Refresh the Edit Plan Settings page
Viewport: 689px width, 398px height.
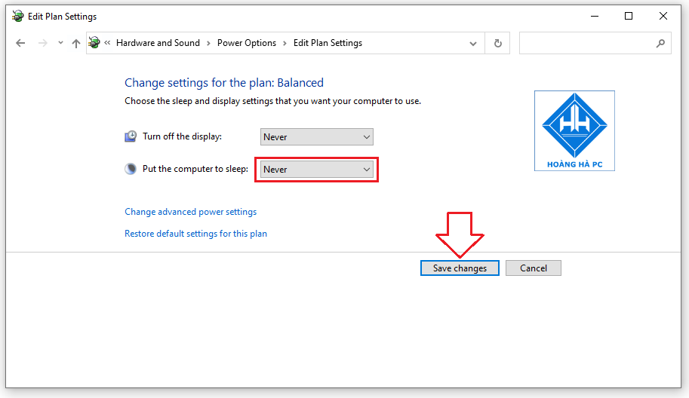click(497, 43)
